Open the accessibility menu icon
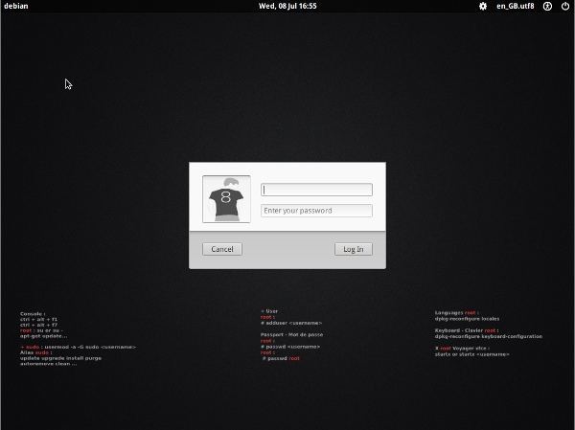The width and height of the screenshot is (575, 430). (x=547, y=6)
